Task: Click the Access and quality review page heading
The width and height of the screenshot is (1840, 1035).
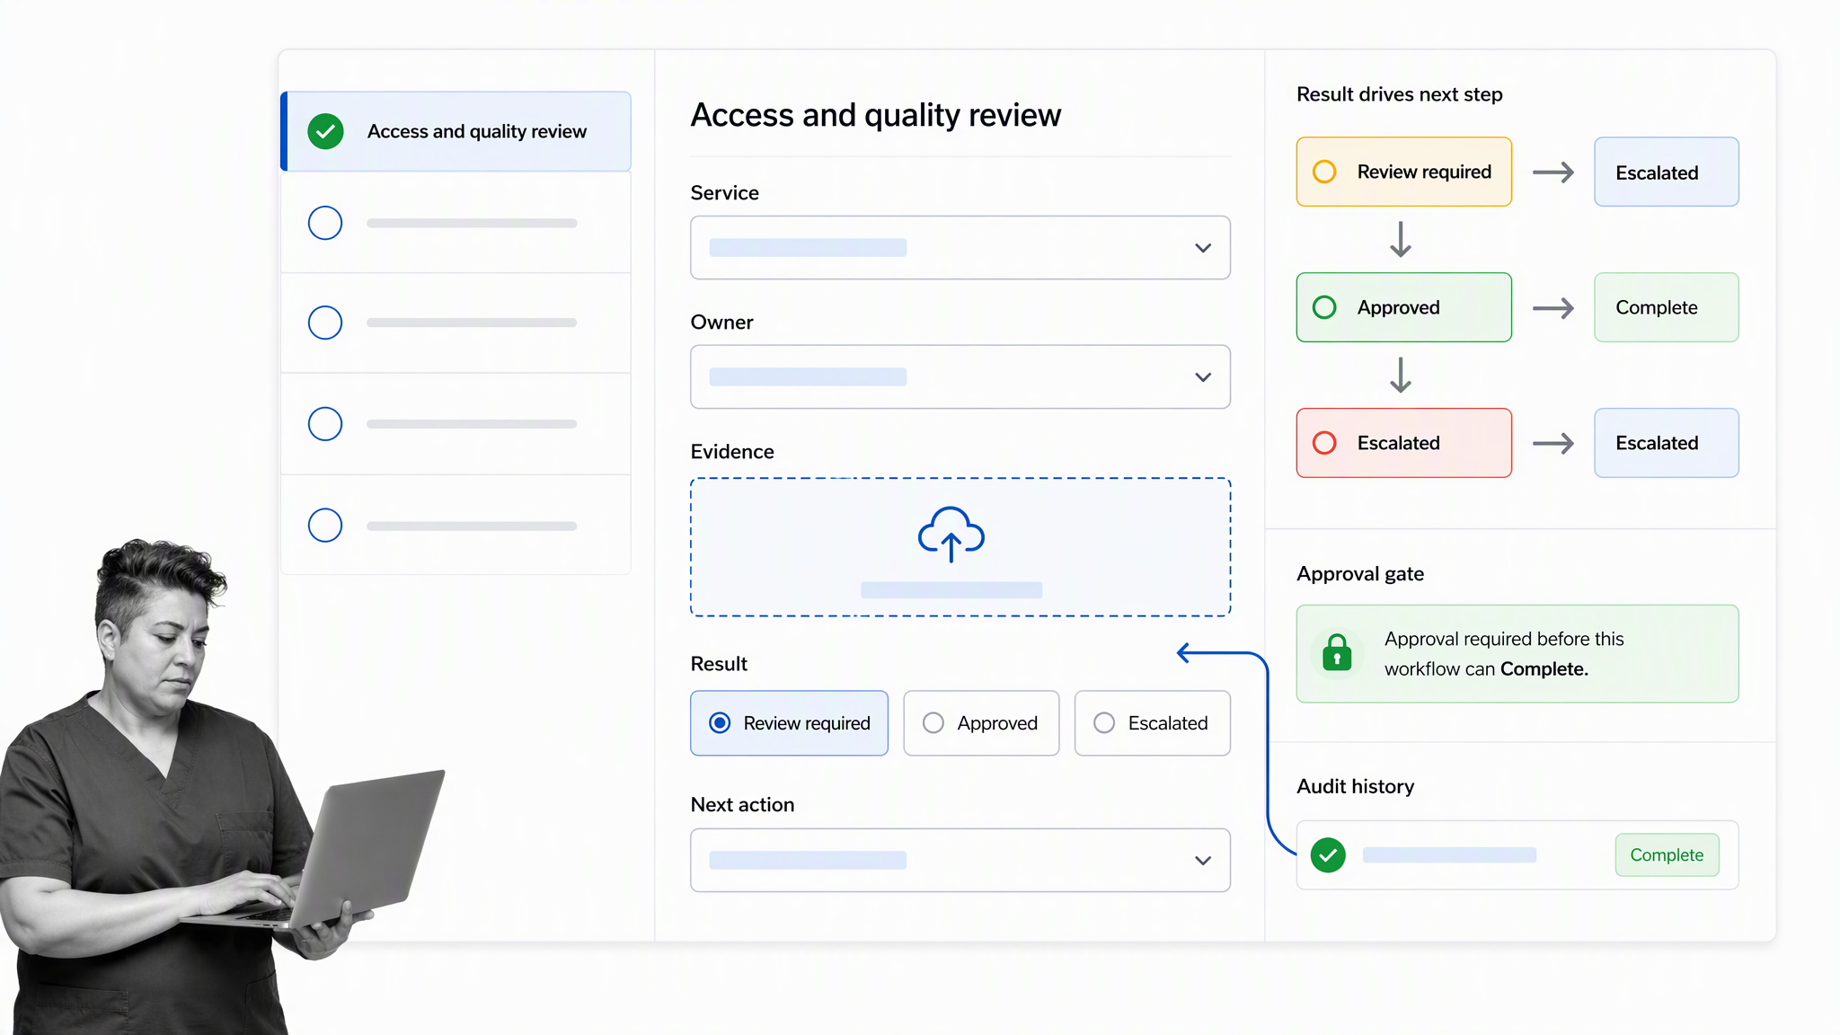Action: (x=876, y=115)
